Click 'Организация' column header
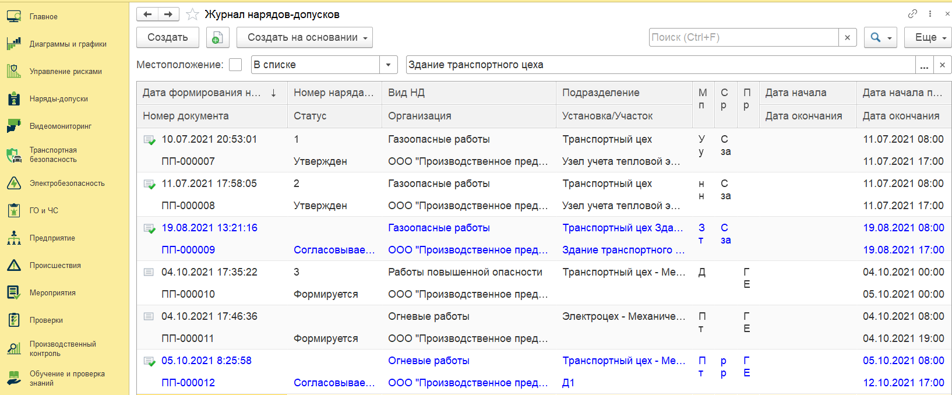This screenshot has width=952, height=395. (x=469, y=116)
